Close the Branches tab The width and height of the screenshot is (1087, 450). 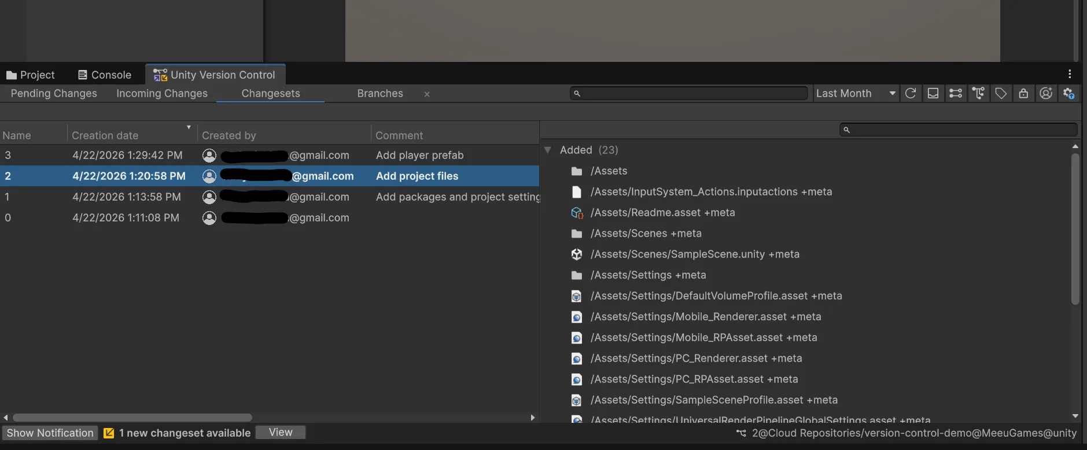[x=427, y=94]
